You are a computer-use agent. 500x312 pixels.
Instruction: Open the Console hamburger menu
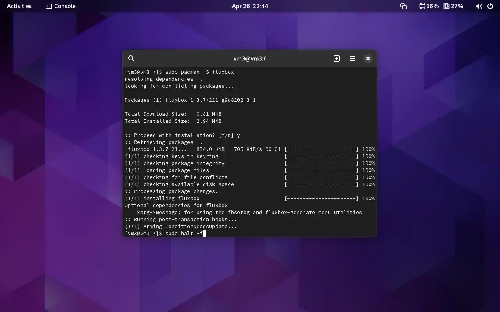click(x=352, y=58)
